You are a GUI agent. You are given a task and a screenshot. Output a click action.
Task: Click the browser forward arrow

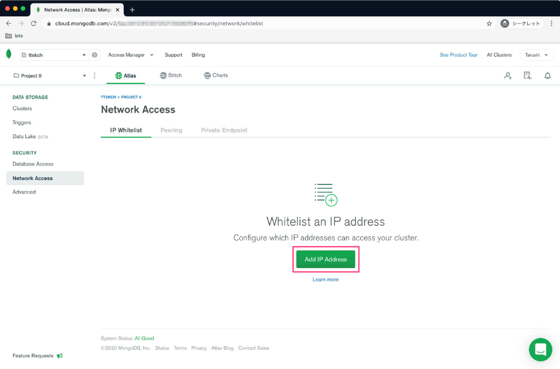[x=21, y=23]
